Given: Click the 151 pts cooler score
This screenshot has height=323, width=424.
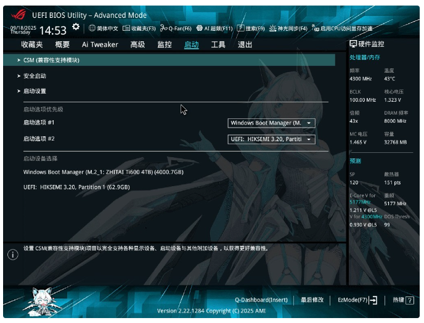Looking at the screenshot, I should click(393, 182).
